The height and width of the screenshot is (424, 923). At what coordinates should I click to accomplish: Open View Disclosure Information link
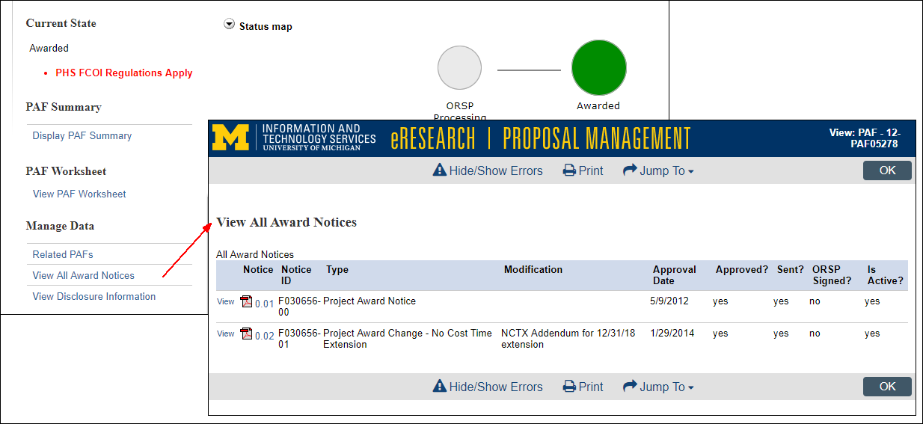(94, 296)
